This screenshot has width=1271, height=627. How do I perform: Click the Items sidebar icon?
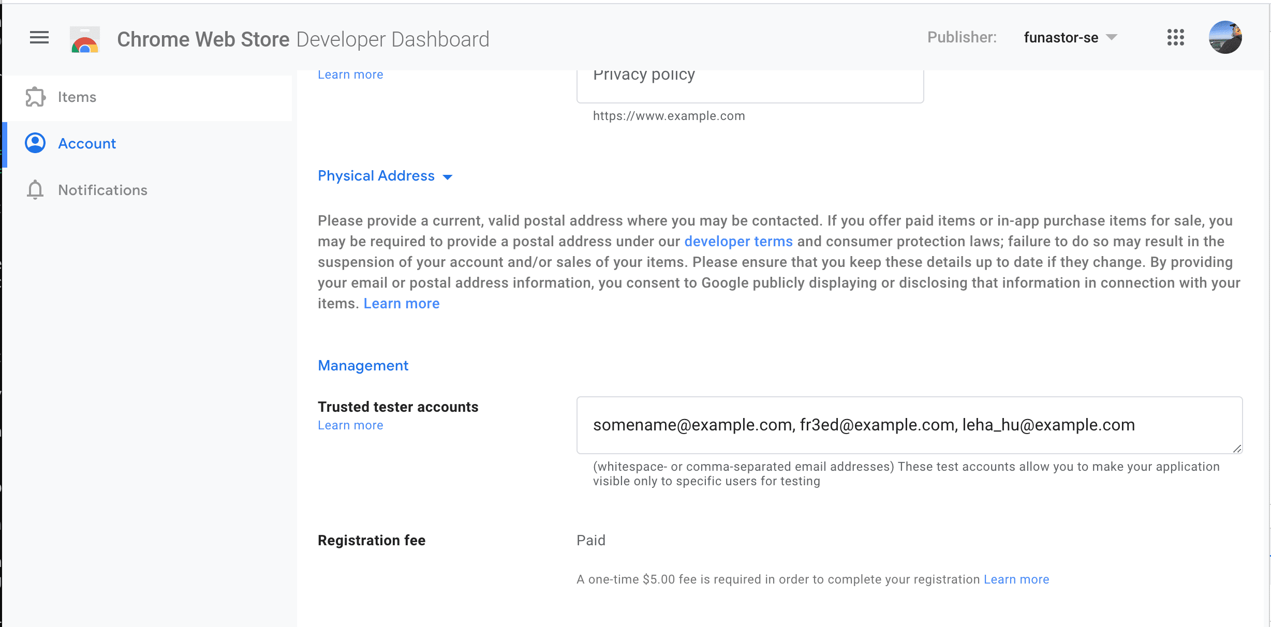click(35, 96)
